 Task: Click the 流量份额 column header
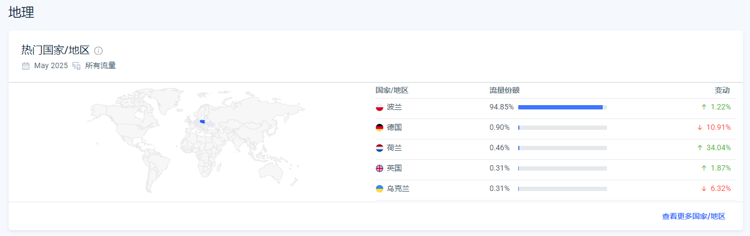pos(504,90)
